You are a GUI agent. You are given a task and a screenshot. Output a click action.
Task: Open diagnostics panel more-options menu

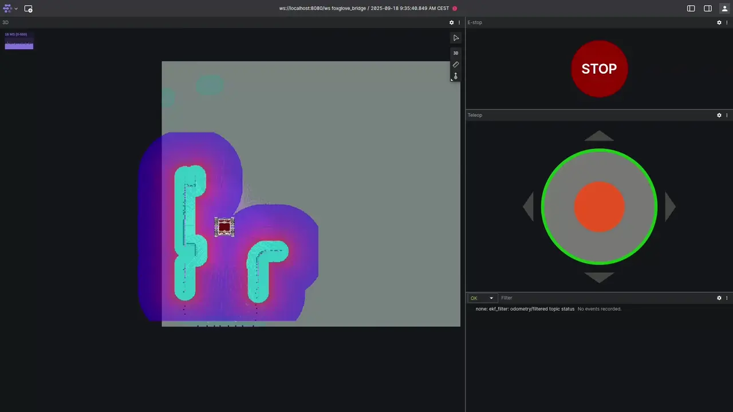[x=727, y=298]
